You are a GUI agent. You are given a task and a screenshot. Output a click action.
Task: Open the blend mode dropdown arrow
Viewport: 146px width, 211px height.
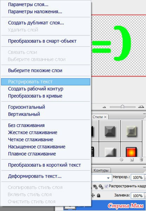[108, 178]
